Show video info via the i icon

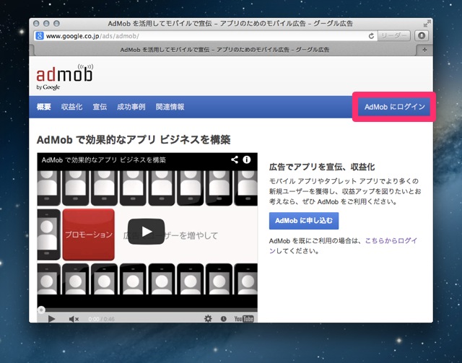[x=247, y=159]
